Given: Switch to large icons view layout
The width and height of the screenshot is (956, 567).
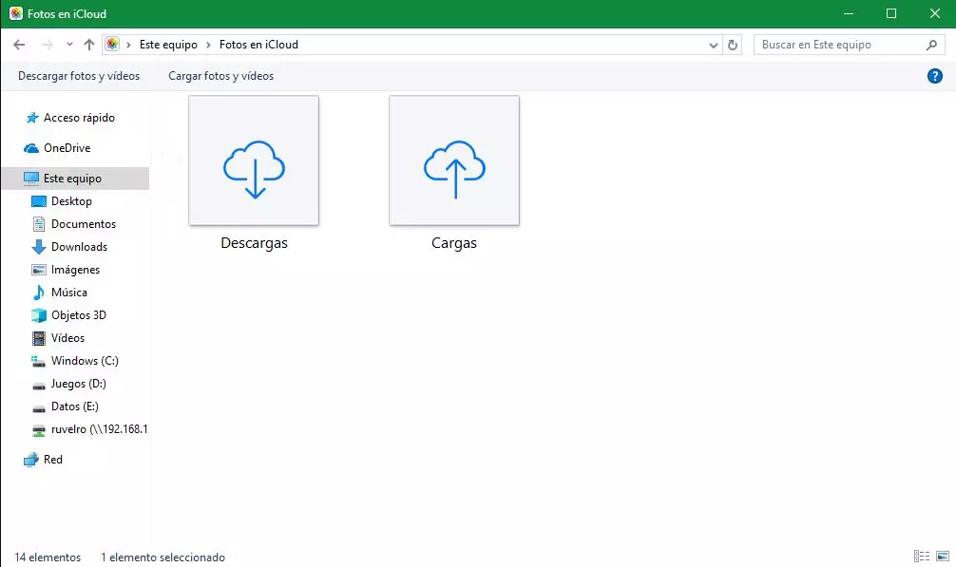Looking at the screenshot, I should coord(941,557).
